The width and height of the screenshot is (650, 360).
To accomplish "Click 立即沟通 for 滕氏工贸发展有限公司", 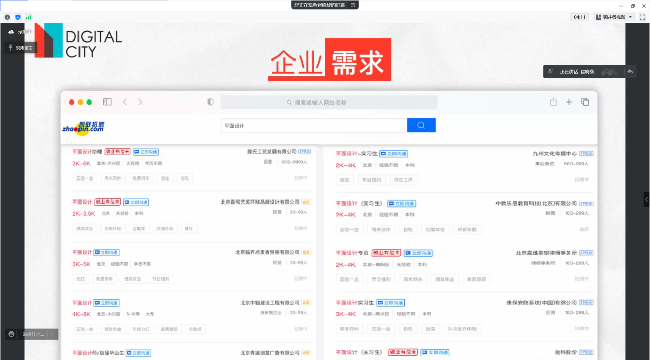I will click(146, 152).
